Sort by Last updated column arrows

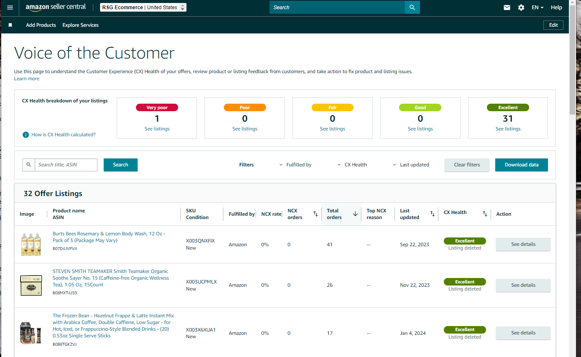point(433,214)
